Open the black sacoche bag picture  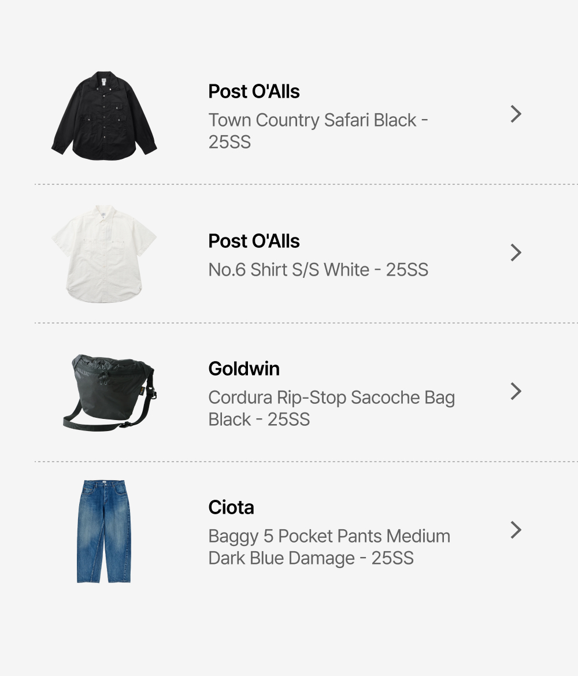tap(110, 392)
